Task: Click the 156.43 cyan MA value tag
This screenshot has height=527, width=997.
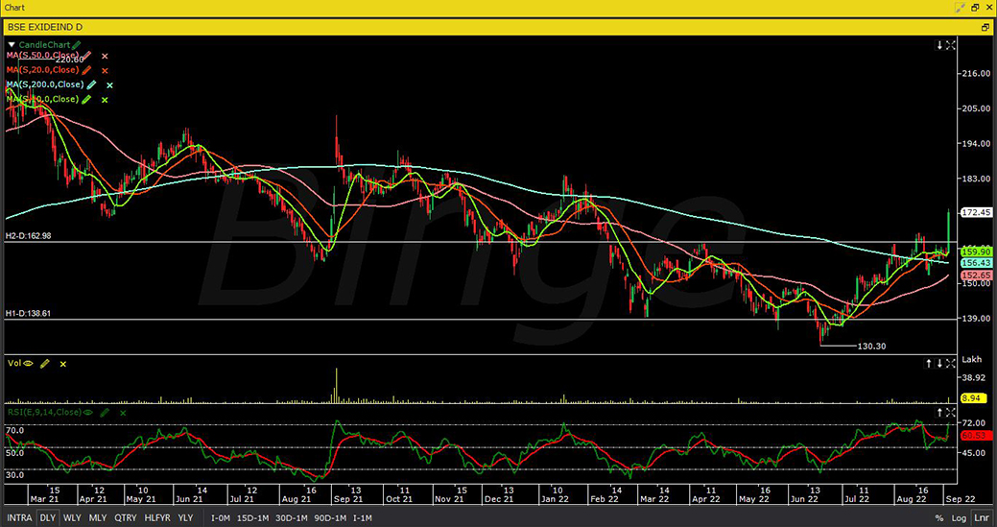Action: click(977, 263)
